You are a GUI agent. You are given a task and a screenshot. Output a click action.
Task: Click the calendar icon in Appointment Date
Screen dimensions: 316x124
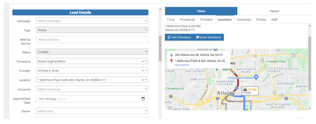pyautogui.click(x=143, y=99)
